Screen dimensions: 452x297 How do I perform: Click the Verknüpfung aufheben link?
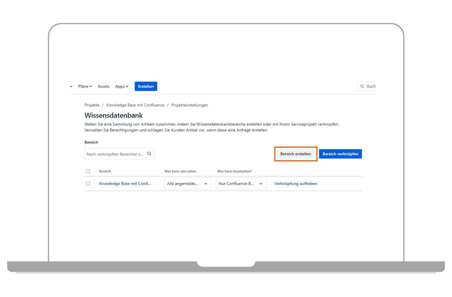point(296,183)
